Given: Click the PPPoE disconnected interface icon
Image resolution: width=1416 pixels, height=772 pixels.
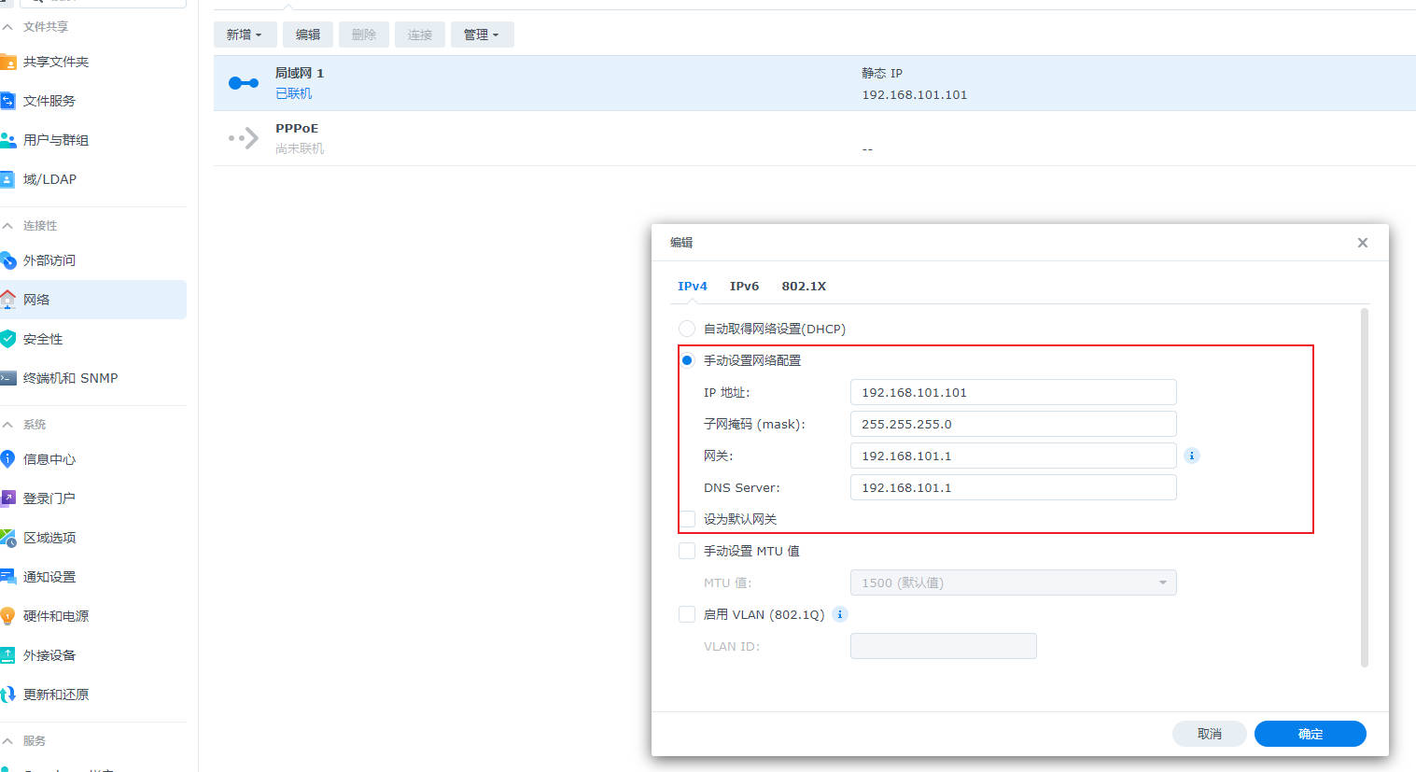Looking at the screenshot, I should tap(244, 139).
